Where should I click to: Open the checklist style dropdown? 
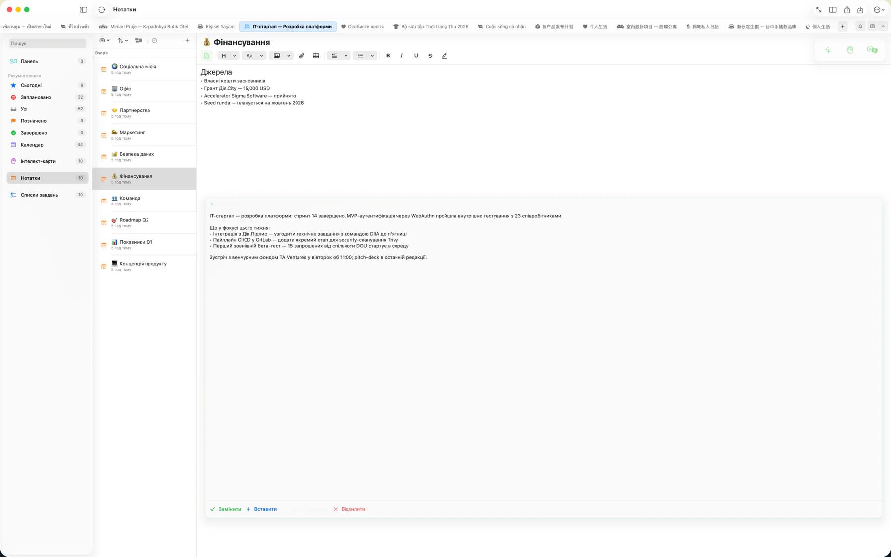click(339, 56)
